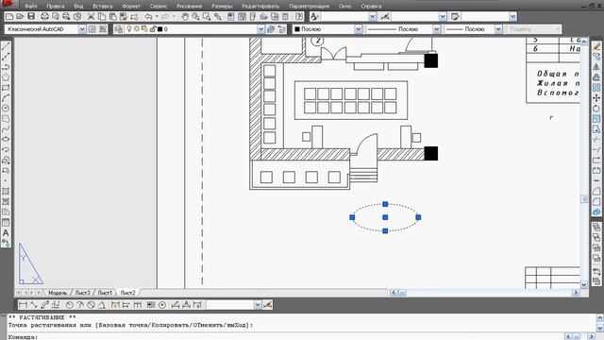This screenshot has height=340, width=604.
Task: Select the Hatch tool in Draw toolbar
Action: pos(6,191)
